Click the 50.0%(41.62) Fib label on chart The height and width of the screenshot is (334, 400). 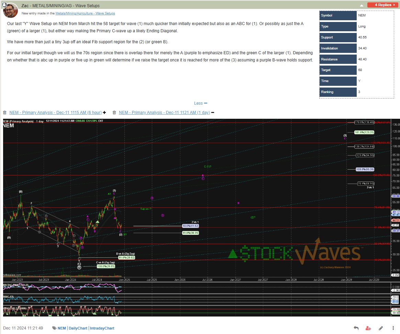click(191, 226)
